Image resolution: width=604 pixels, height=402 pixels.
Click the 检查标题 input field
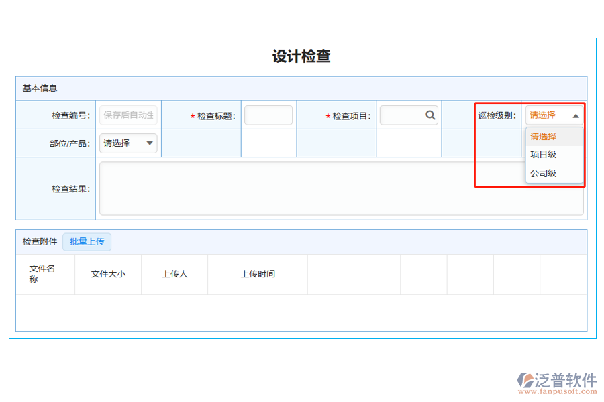[268, 115]
